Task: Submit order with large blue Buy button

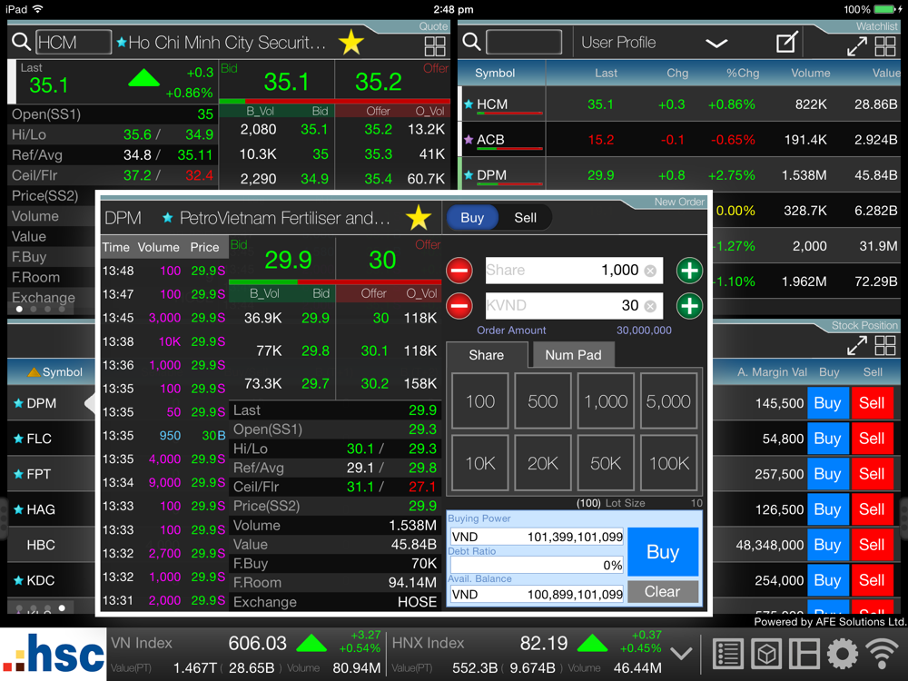Action: click(x=663, y=552)
